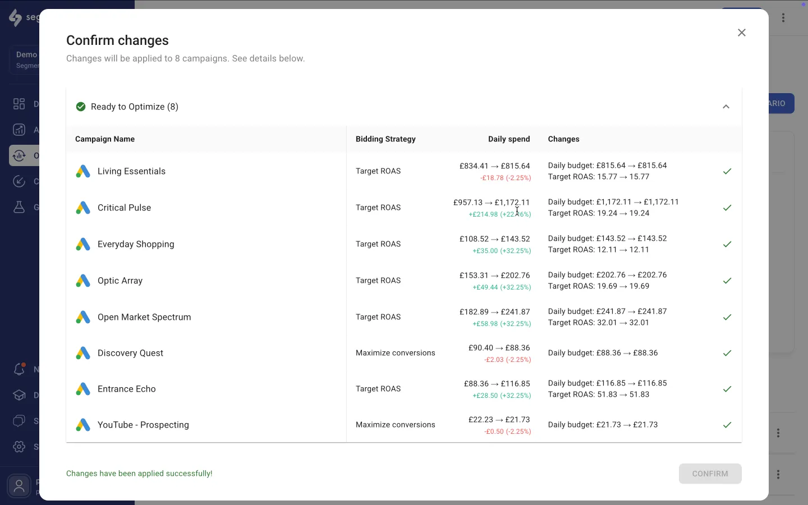The width and height of the screenshot is (808, 505).
Task: Select the Campaign Name column header
Action: 105,139
